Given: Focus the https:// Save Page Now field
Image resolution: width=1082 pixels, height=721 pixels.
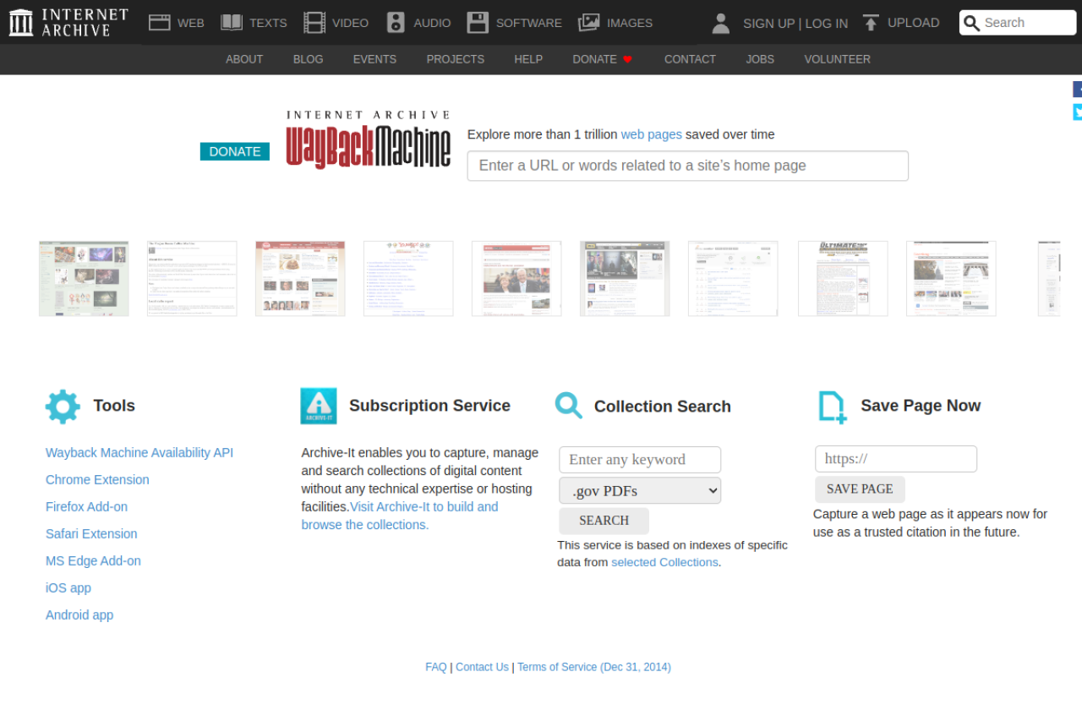Looking at the screenshot, I should (x=896, y=459).
